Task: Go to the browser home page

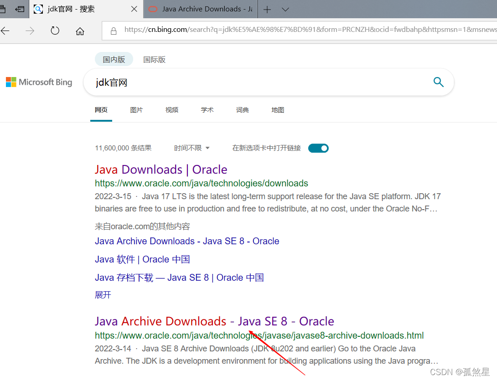Action: 80,31
